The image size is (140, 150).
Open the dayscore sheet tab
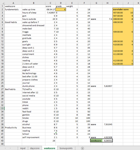point(35,148)
